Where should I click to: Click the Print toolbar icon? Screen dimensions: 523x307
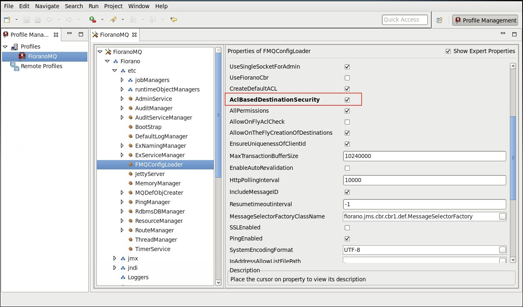pos(38,20)
